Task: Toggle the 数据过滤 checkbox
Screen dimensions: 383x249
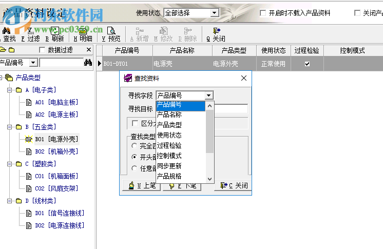Action: (x=42, y=50)
